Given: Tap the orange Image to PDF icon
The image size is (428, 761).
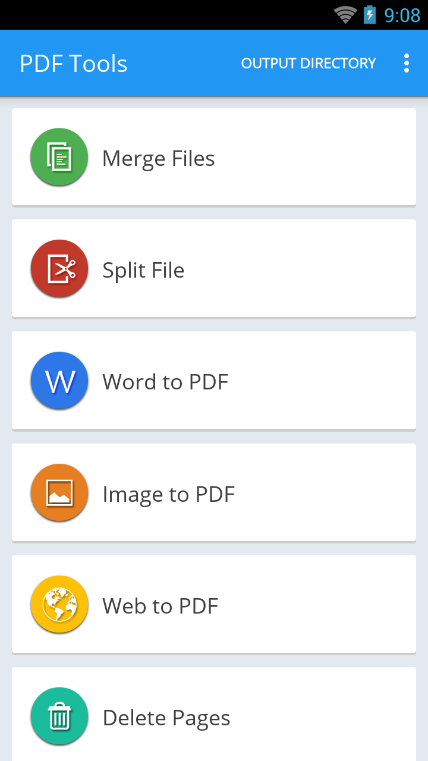Looking at the screenshot, I should (x=59, y=493).
